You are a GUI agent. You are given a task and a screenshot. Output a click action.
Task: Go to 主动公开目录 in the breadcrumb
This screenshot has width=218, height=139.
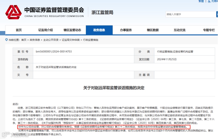point(51,40)
